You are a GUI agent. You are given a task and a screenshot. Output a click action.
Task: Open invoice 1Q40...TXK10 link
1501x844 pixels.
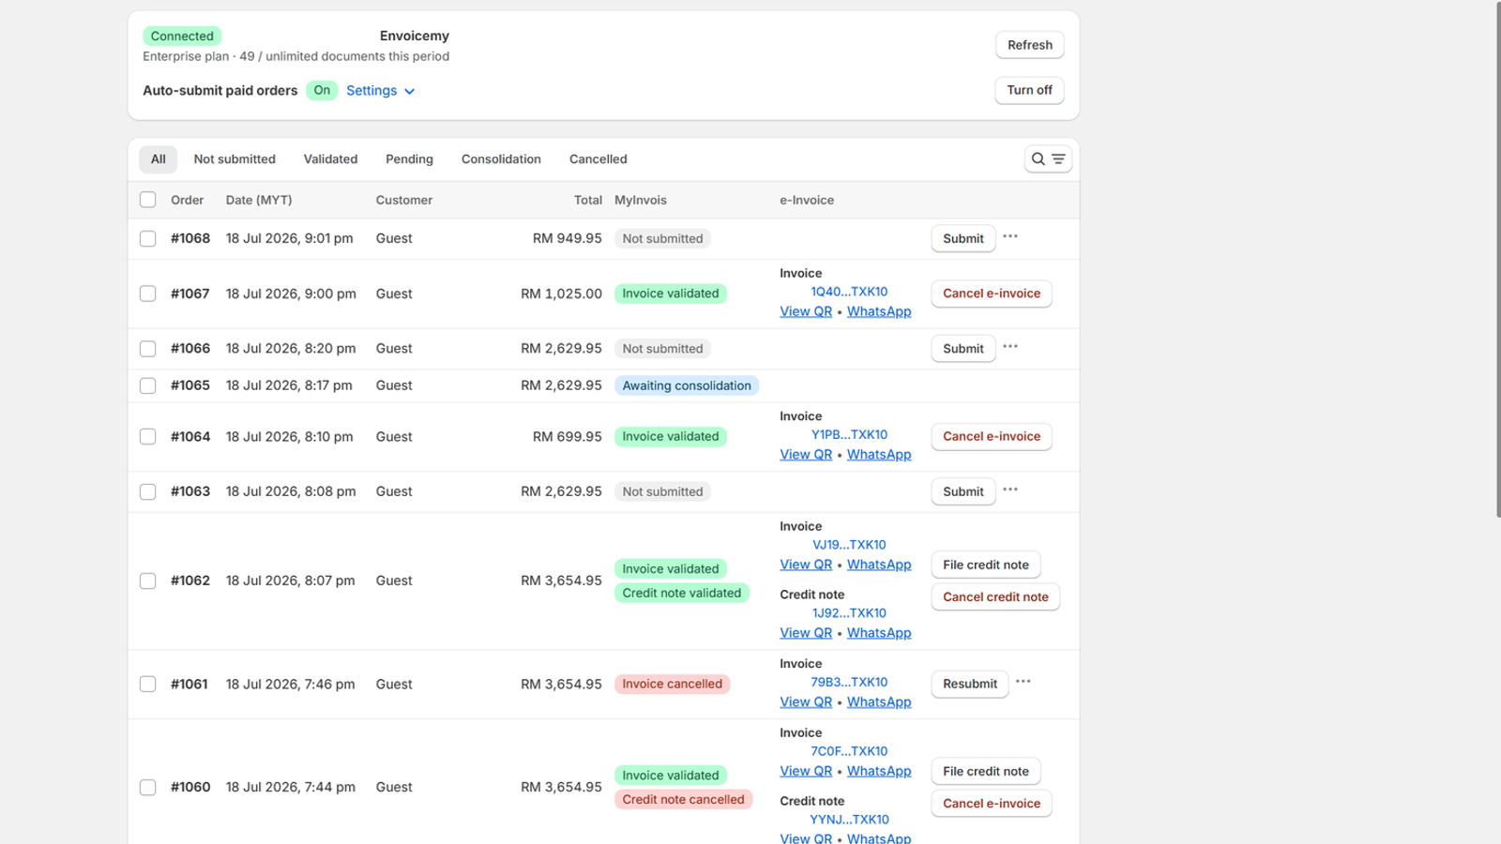pos(849,292)
